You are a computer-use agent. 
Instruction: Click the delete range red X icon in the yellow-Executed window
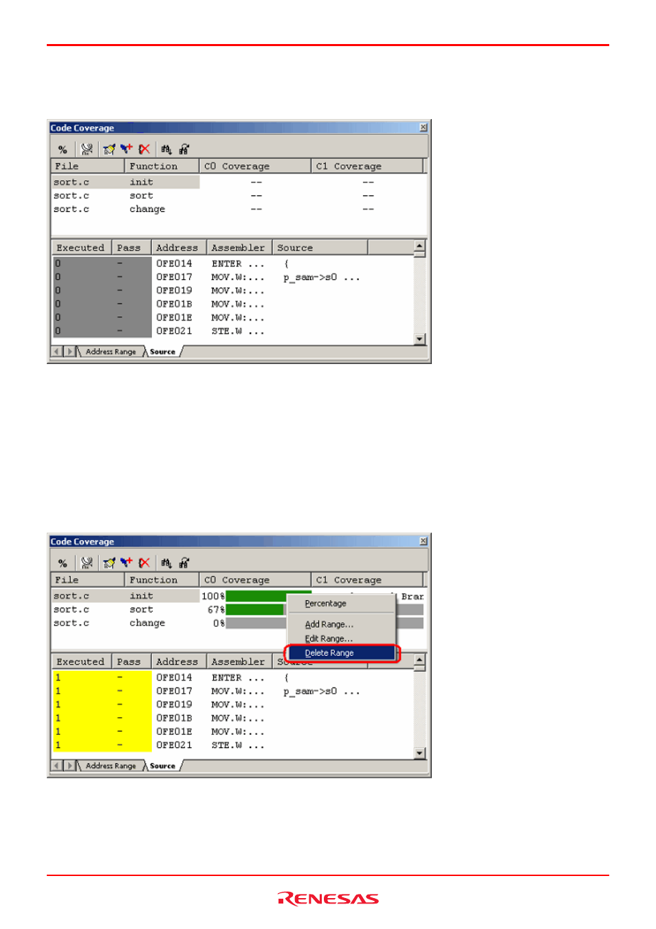[144, 563]
